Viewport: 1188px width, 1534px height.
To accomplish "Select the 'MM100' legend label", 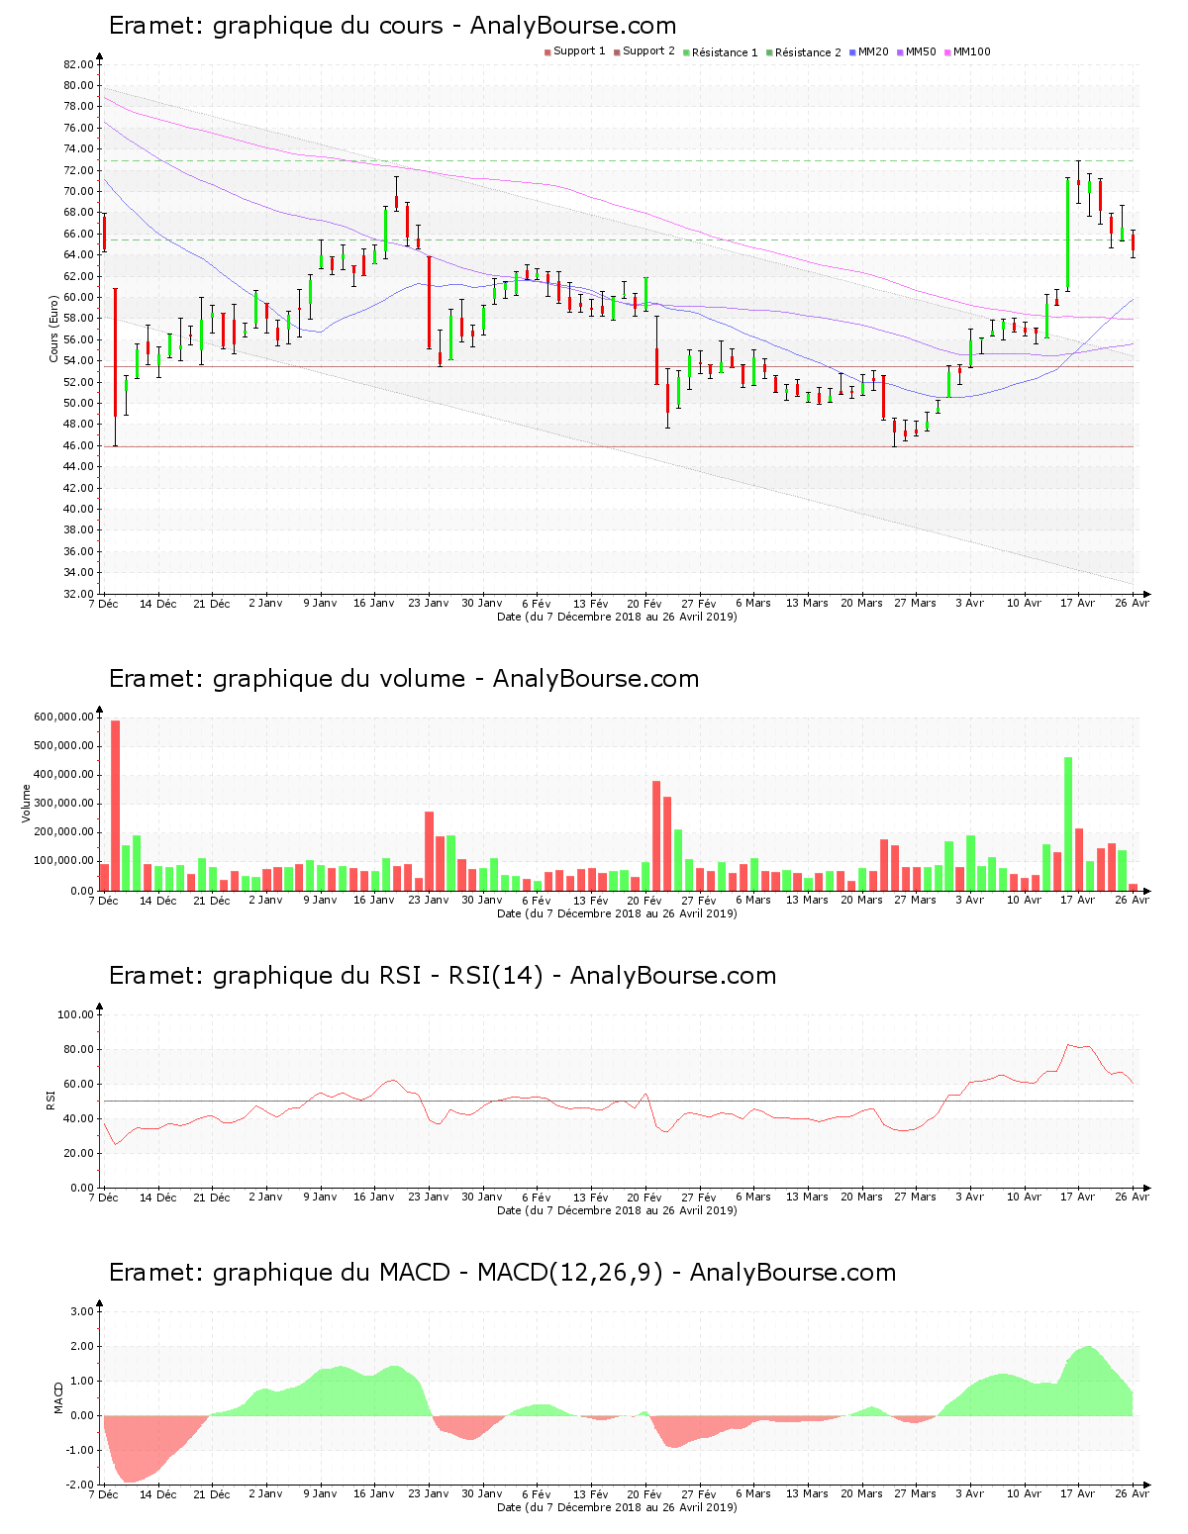I will (971, 51).
